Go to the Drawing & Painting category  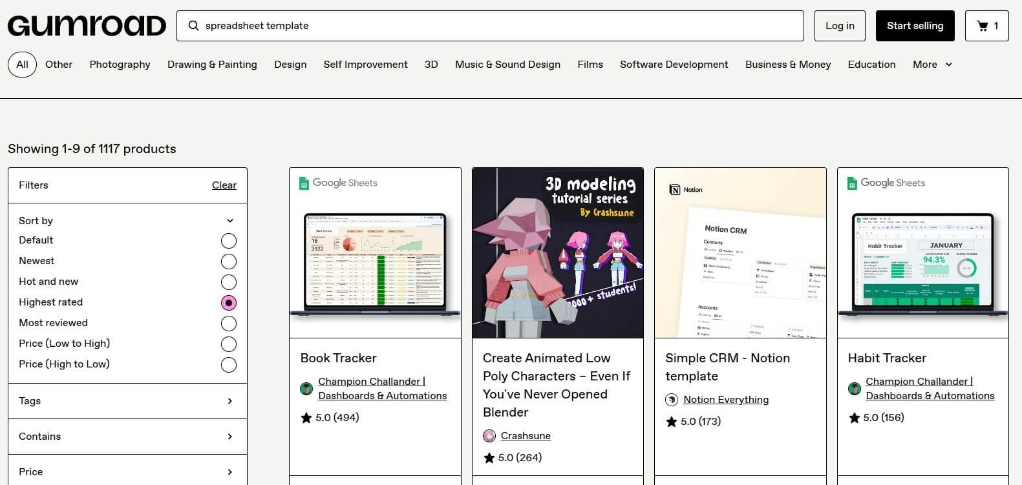click(212, 65)
